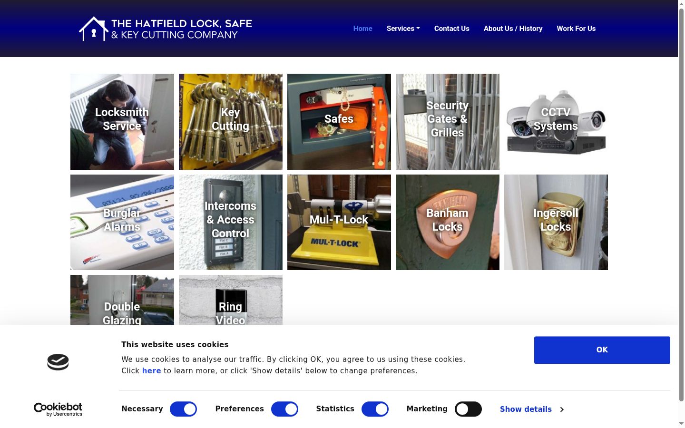Expand cookie Show details
This screenshot has height=428, width=685.
(x=532, y=409)
